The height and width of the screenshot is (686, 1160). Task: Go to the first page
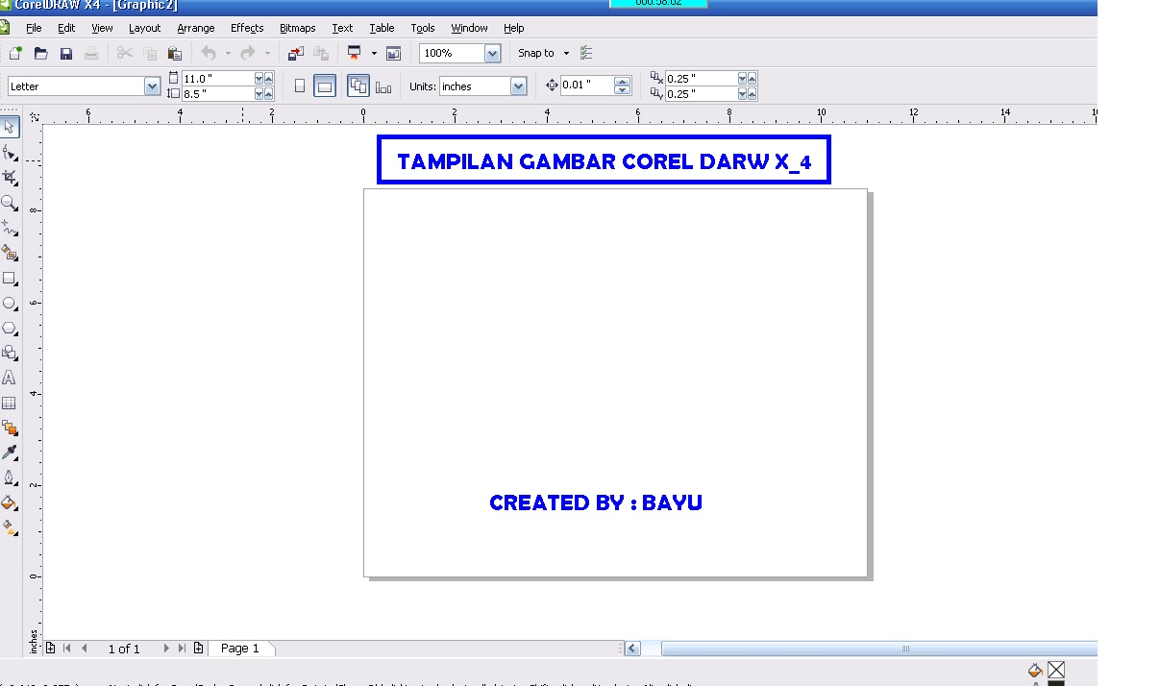coord(67,649)
